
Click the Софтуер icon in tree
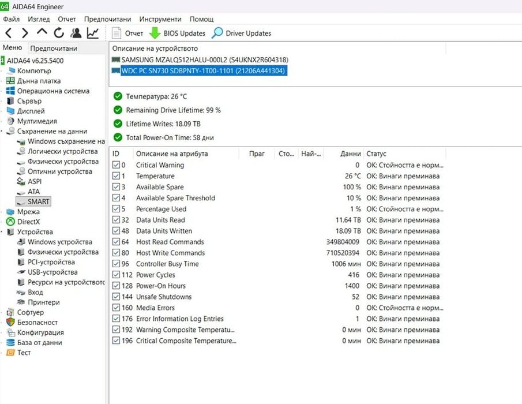tap(10, 312)
